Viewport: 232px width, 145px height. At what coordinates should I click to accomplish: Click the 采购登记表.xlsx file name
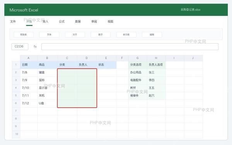pos(190,10)
